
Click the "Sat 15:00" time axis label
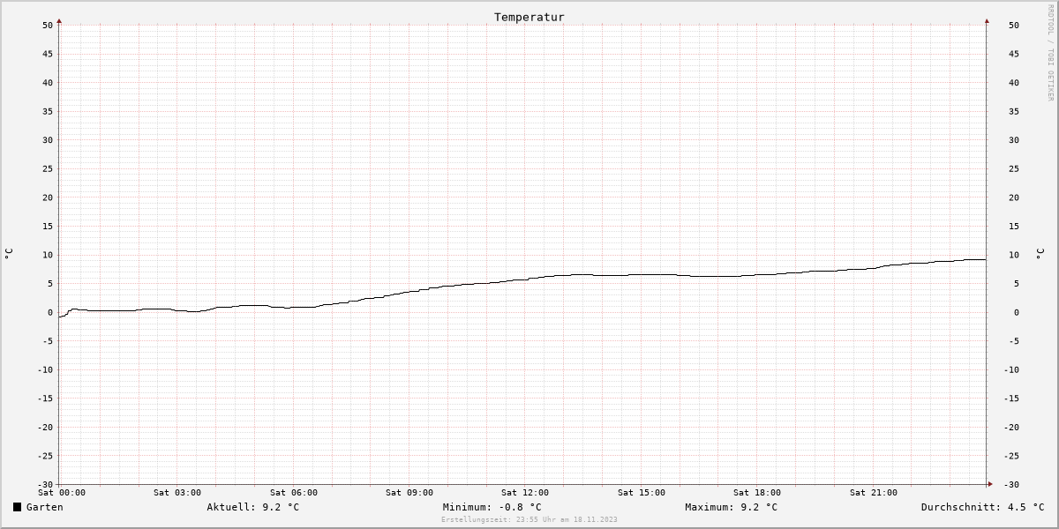pyautogui.click(x=642, y=493)
